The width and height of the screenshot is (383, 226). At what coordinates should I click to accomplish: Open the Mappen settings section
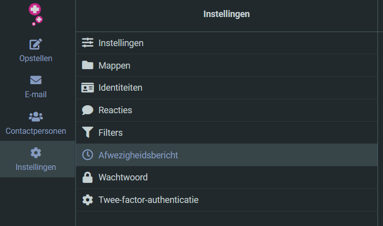coord(114,66)
